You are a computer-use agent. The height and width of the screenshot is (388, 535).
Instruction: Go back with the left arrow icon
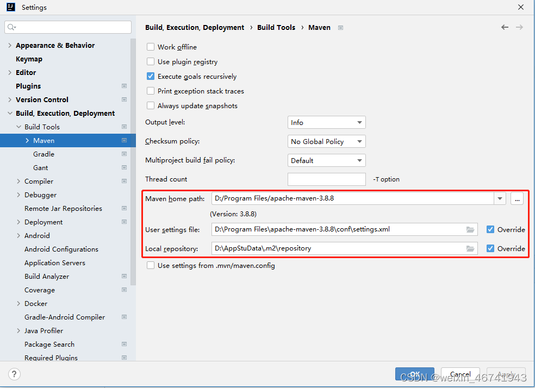click(x=505, y=27)
